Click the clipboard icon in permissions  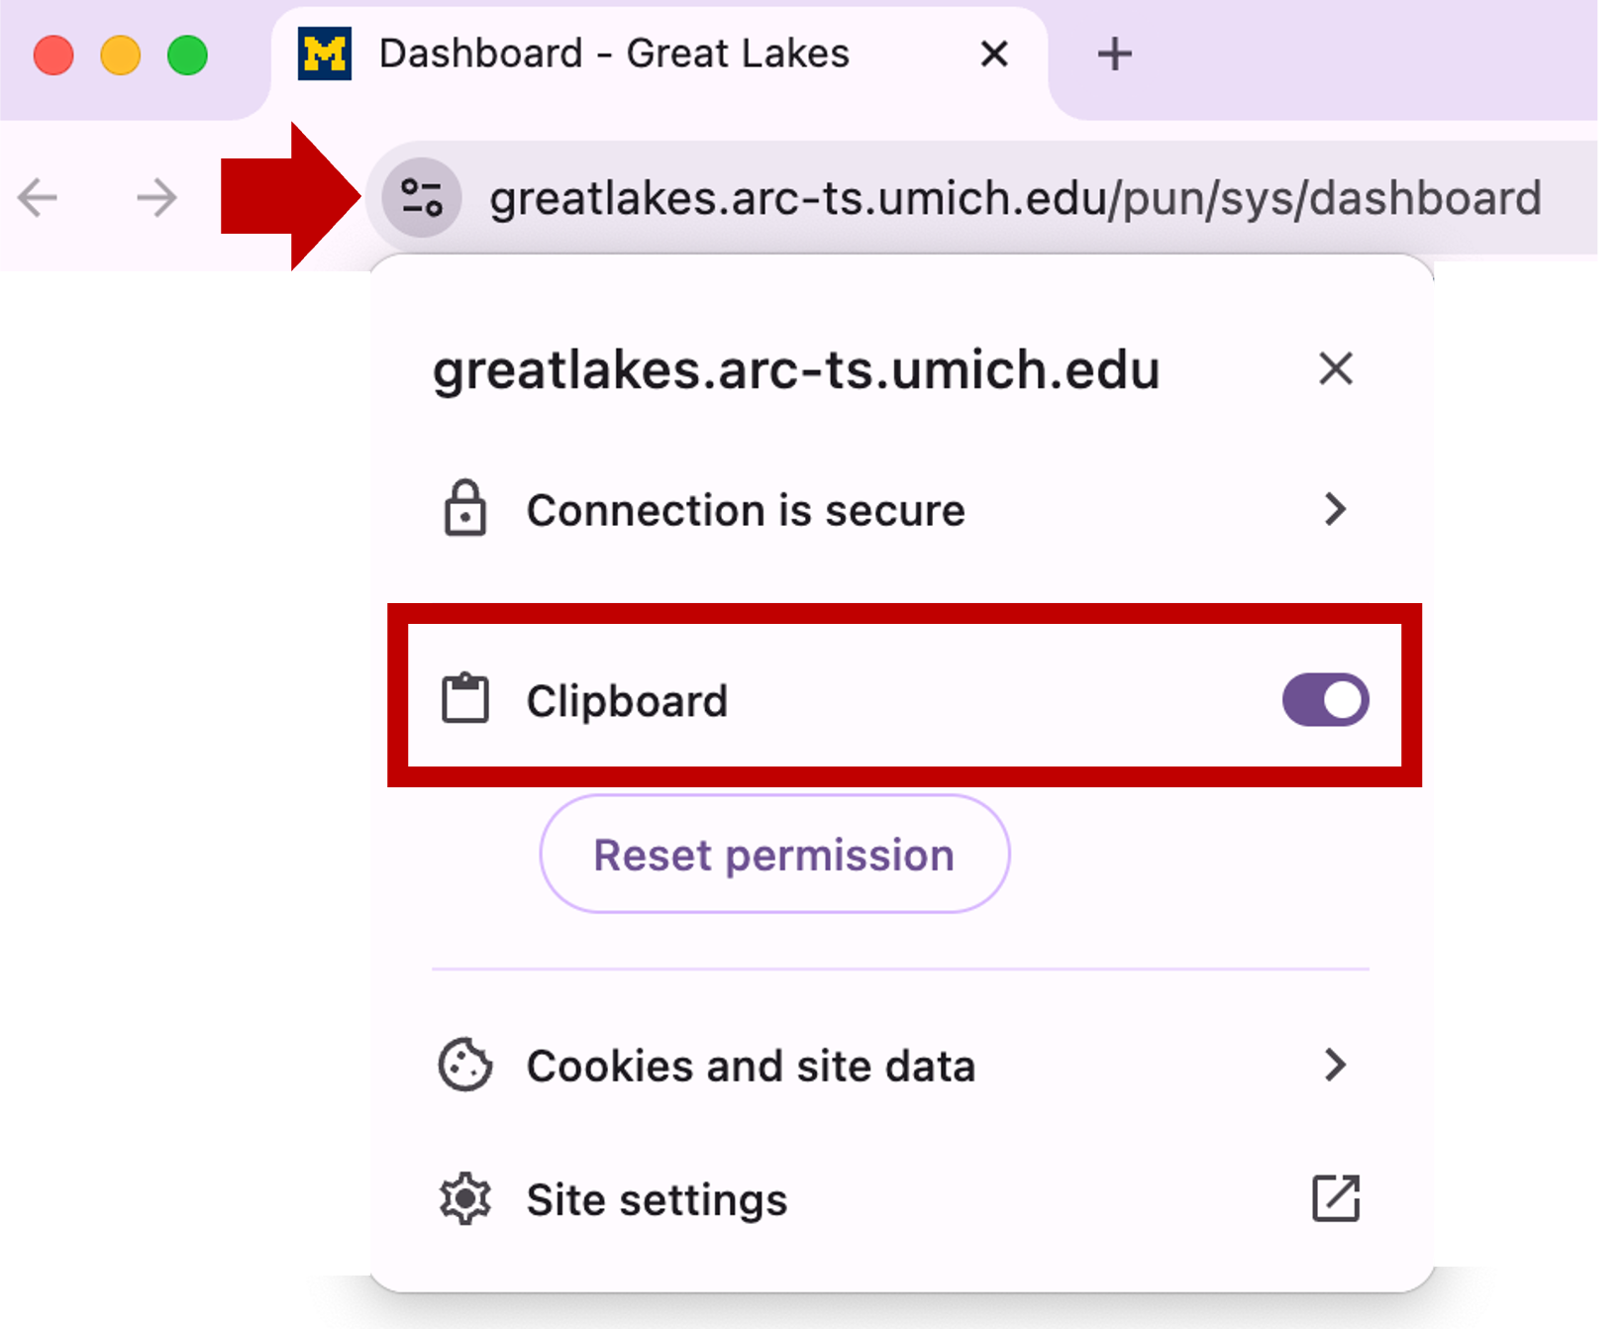tap(464, 699)
